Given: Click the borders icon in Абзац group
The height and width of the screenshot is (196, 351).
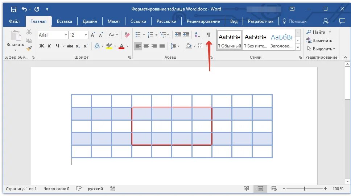Looking at the screenshot, I should [x=201, y=46].
